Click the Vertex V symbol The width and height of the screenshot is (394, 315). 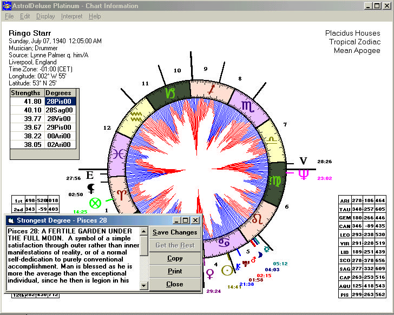tap(304, 161)
